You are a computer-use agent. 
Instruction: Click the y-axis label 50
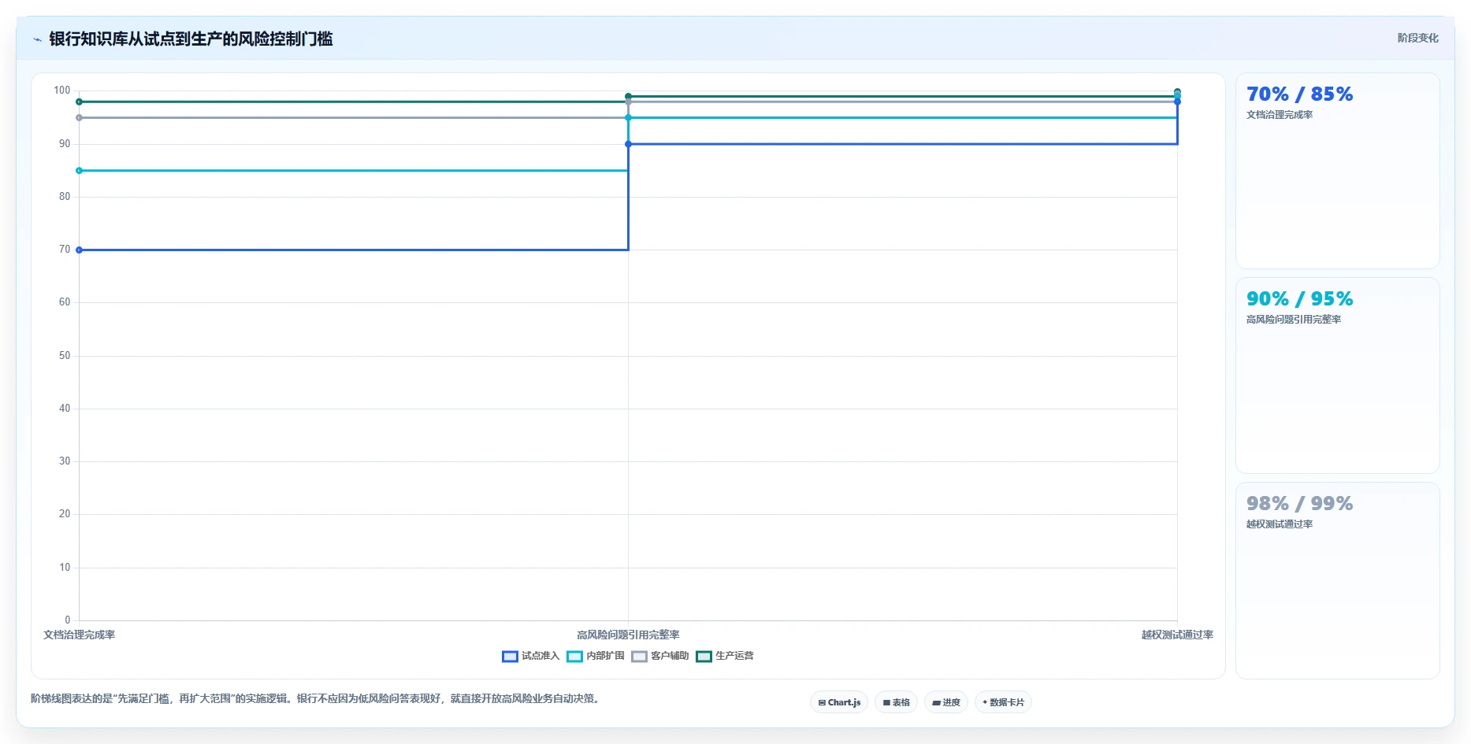pyautogui.click(x=65, y=356)
